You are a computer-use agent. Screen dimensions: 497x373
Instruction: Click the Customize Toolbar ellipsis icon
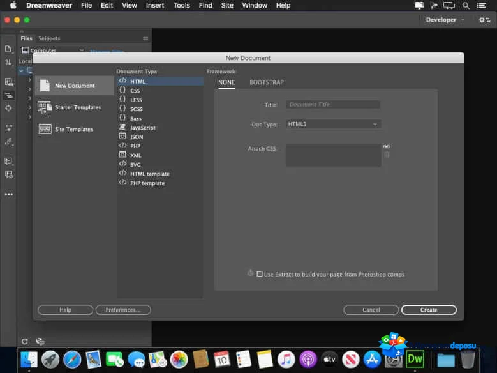point(9,194)
